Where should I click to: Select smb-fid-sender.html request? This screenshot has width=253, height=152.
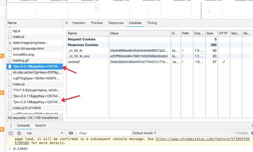(x=35, y=48)
